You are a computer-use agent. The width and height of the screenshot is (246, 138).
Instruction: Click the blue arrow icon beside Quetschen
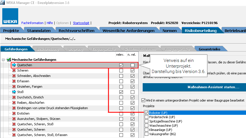tap(14, 65)
